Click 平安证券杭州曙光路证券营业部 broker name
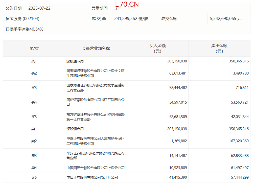 point(95,156)
